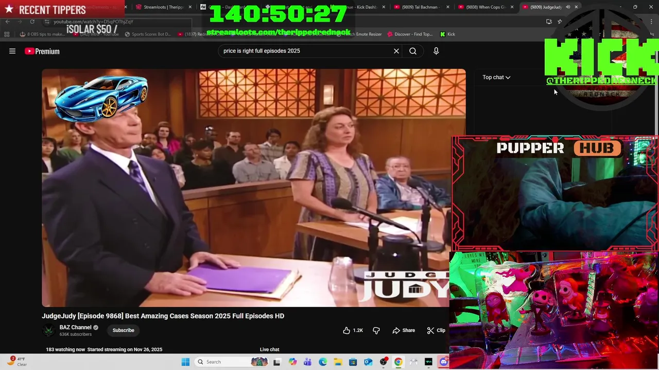659x370 pixels.
Task: Click "636K subscribers" text
Action: (76, 335)
